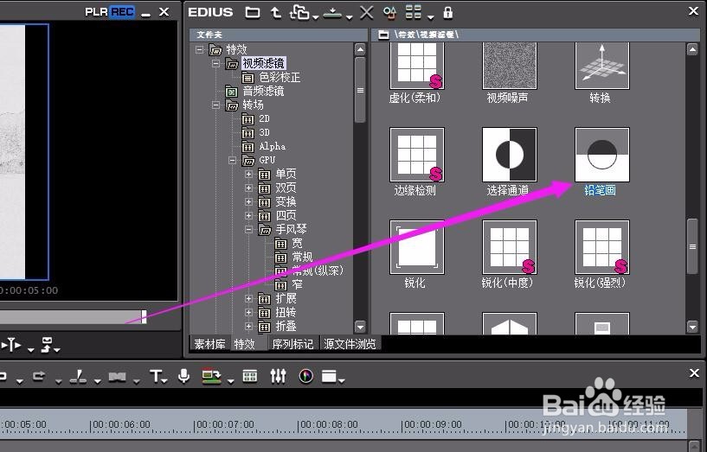
Task: Click the set in/out point icon in player
Action: click(11, 345)
